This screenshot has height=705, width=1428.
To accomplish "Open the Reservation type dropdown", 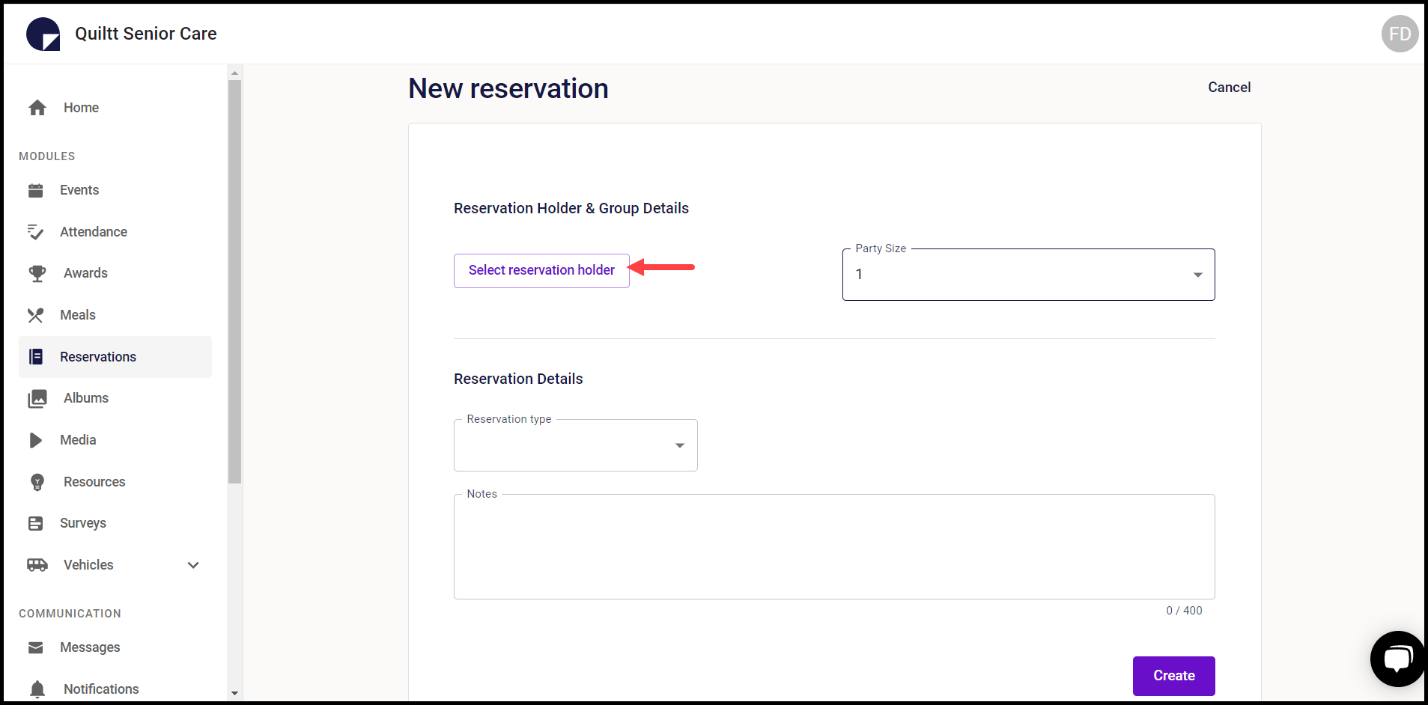I will point(575,445).
